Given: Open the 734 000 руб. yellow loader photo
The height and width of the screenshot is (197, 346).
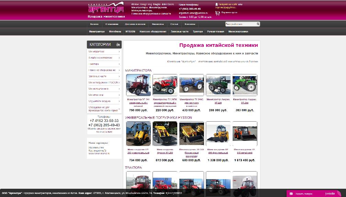Looking at the screenshot, I should (138, 134).
